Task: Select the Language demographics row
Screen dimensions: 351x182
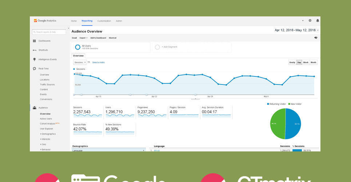Action: pos(109,150)
